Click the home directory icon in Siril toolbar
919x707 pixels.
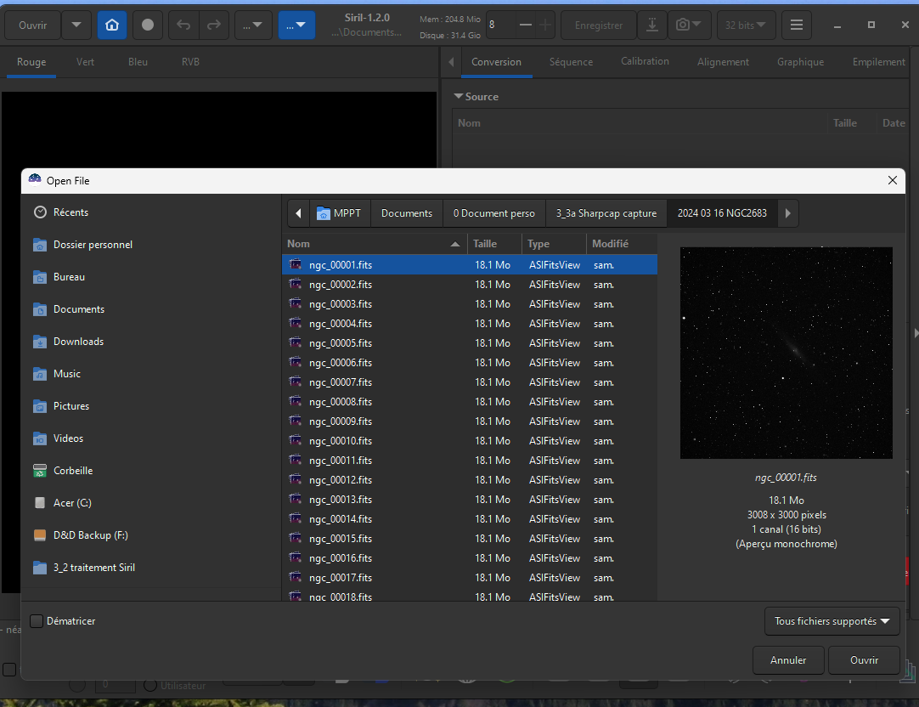click(x=112, y=25)
